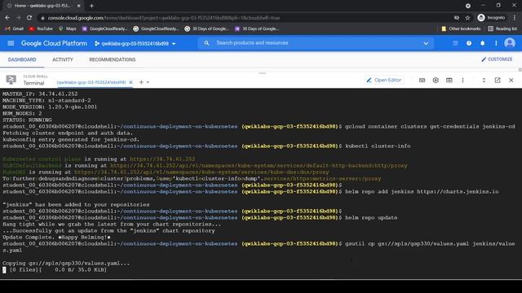Open the Chrome three-dot menu
522x293 pixels.
tap(515, 18)
